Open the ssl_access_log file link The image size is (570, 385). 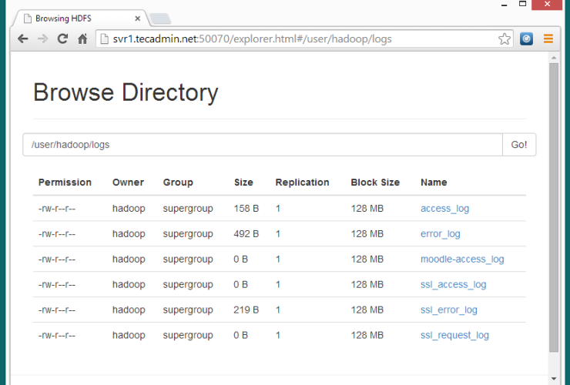pos(453,285)
